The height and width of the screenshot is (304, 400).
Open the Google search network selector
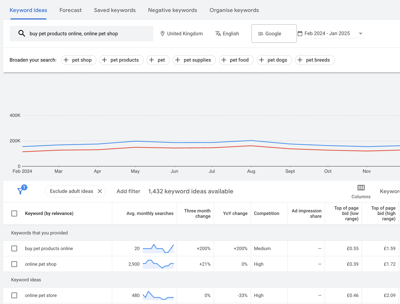[x=274, y=33]
